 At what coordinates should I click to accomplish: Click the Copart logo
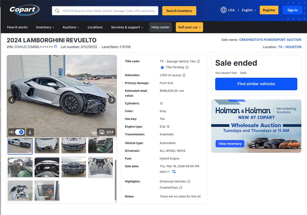[x=24, y=10]
